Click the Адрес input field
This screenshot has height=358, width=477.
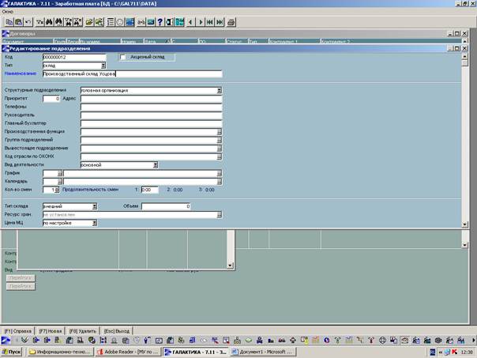pyautogui.click(x=151, y=99)
